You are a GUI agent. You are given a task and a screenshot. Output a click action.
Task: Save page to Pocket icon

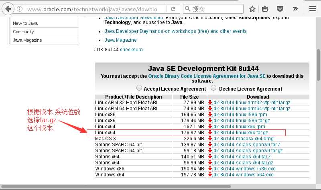280,9
